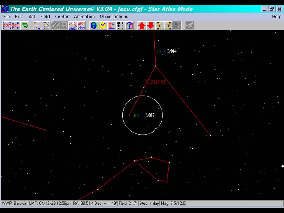Open the Field menu

click(x=45, y=17)
